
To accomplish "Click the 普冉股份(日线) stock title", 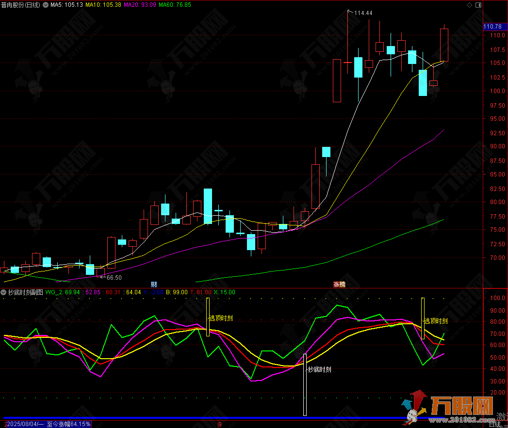I will (x=20, y=5).
